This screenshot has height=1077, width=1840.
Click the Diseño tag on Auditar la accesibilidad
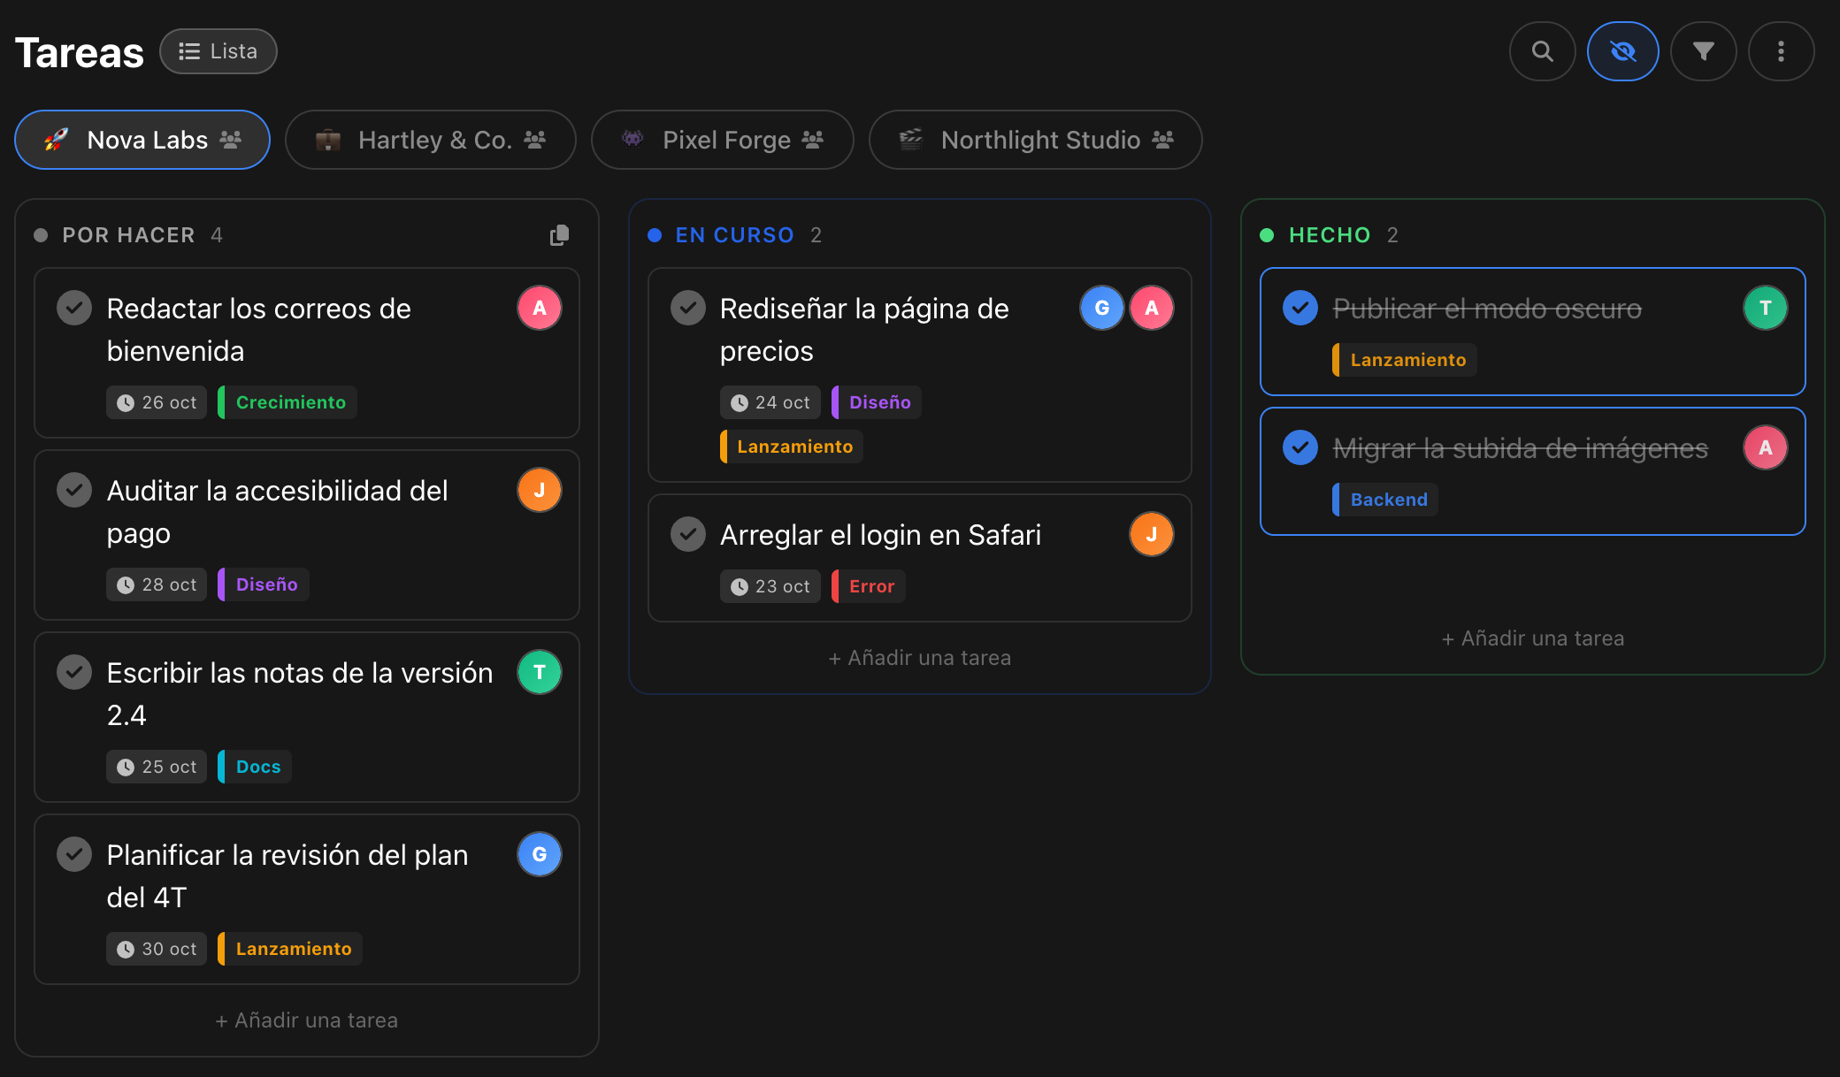264,584
